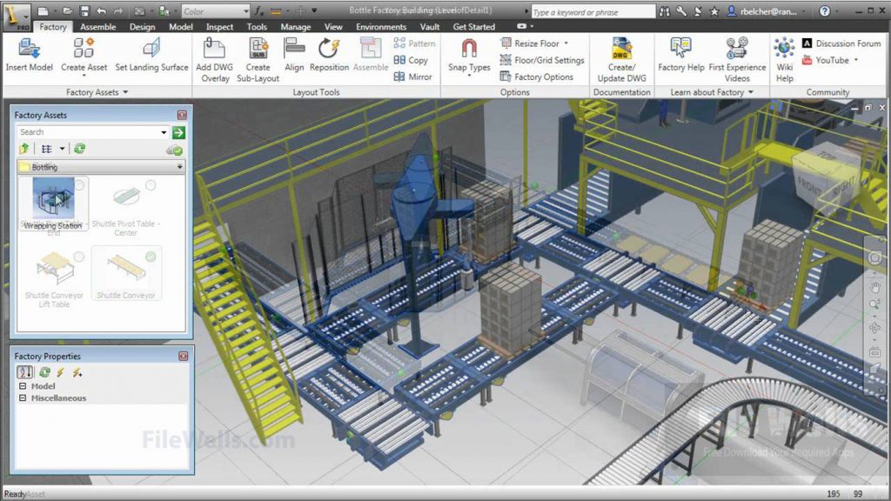The width and height of the screenshot is (891, 501).
Task: Open Floor/Grid Settings
Action: (541, 60)
